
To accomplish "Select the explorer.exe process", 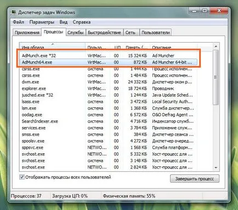I will pyautogui.click(x=108, y=89).
